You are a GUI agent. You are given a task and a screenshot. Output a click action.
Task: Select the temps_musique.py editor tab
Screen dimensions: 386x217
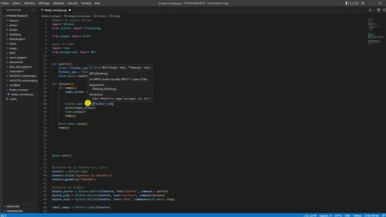pyautogui.click(x=55, y=10)
